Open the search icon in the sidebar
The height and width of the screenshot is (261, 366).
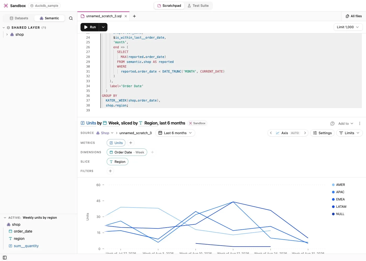tap(71, 18)
